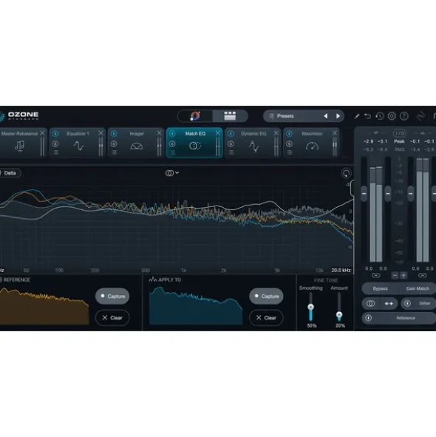Click the Bypass button
436x437 pixels.
[x=380, y=288]
